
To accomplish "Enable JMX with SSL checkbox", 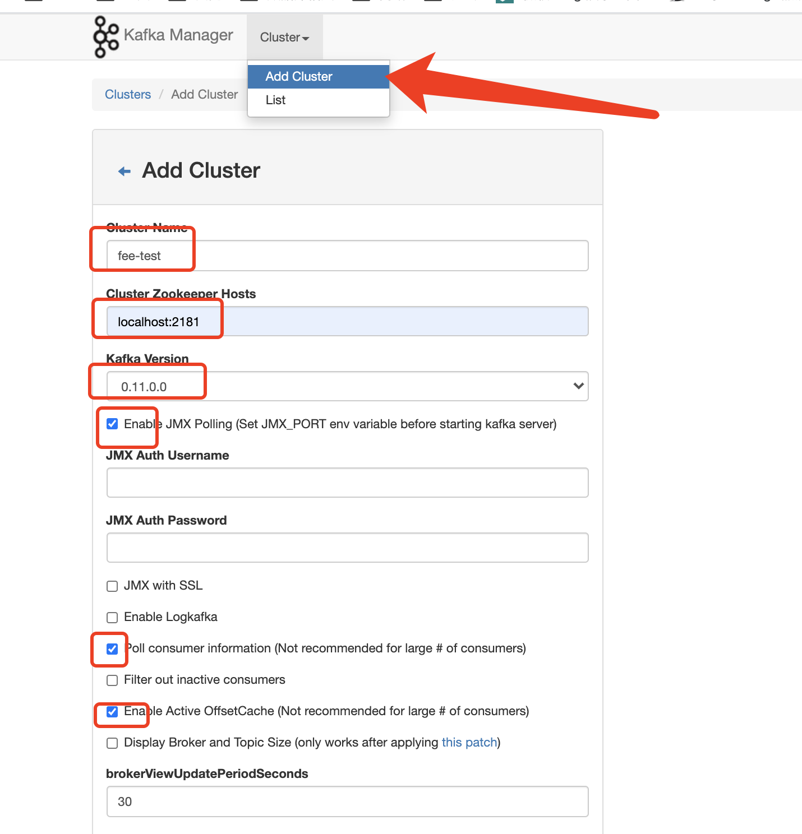I will tap(112, 586).
